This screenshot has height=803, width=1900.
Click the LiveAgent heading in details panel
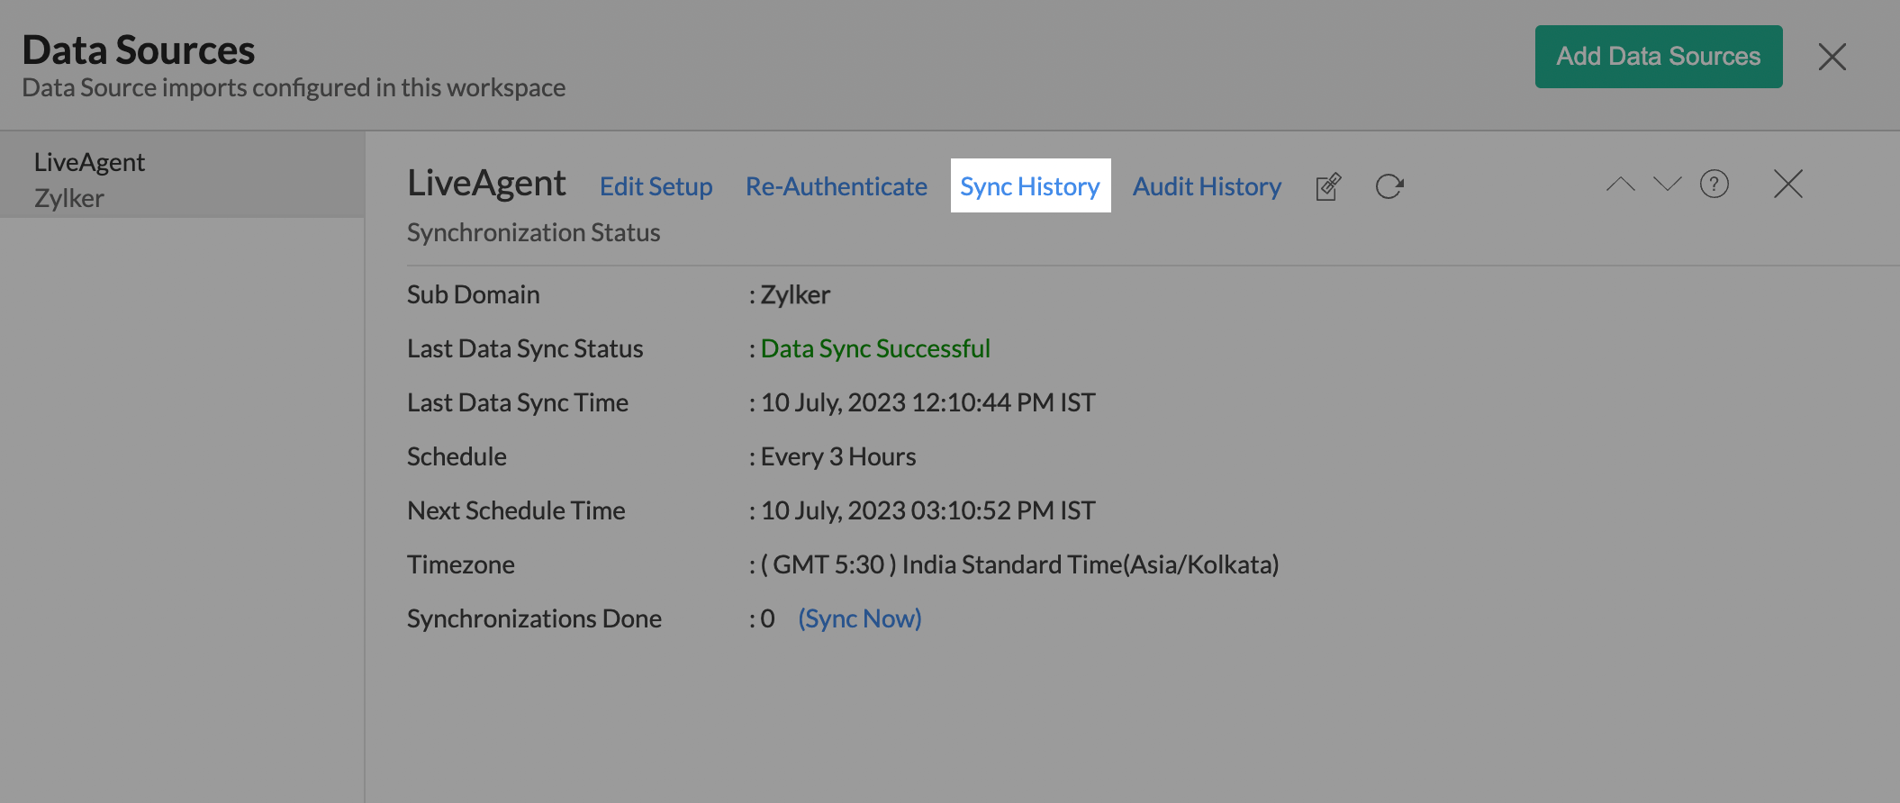point(486,183)
